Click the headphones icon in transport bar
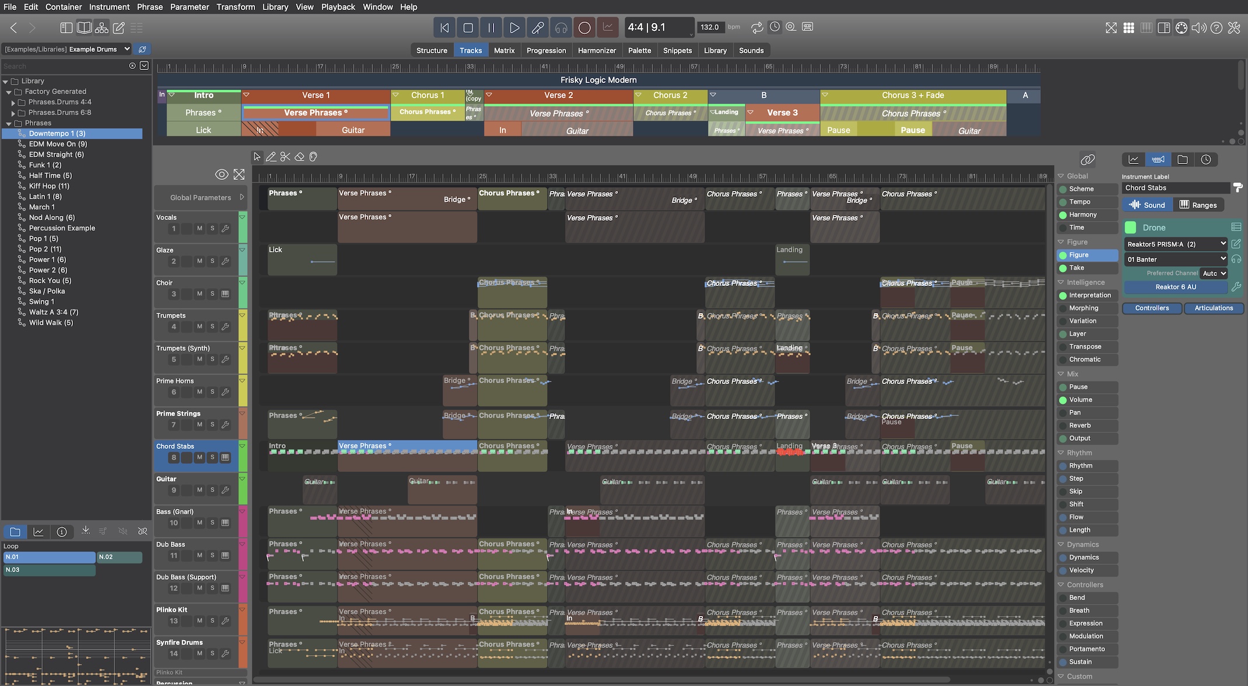This screenshot has height=686, width=1248. click(x=561, y=27)
